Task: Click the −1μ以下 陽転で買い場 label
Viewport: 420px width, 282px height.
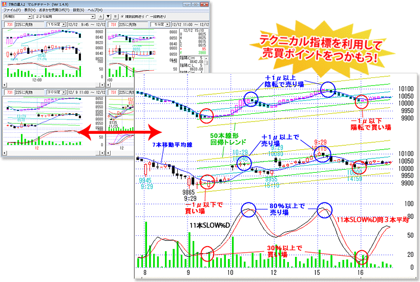Action: (x=371, y=124)
